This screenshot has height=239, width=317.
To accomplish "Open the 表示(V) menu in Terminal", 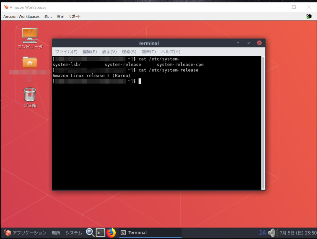I will pos(109,52).
